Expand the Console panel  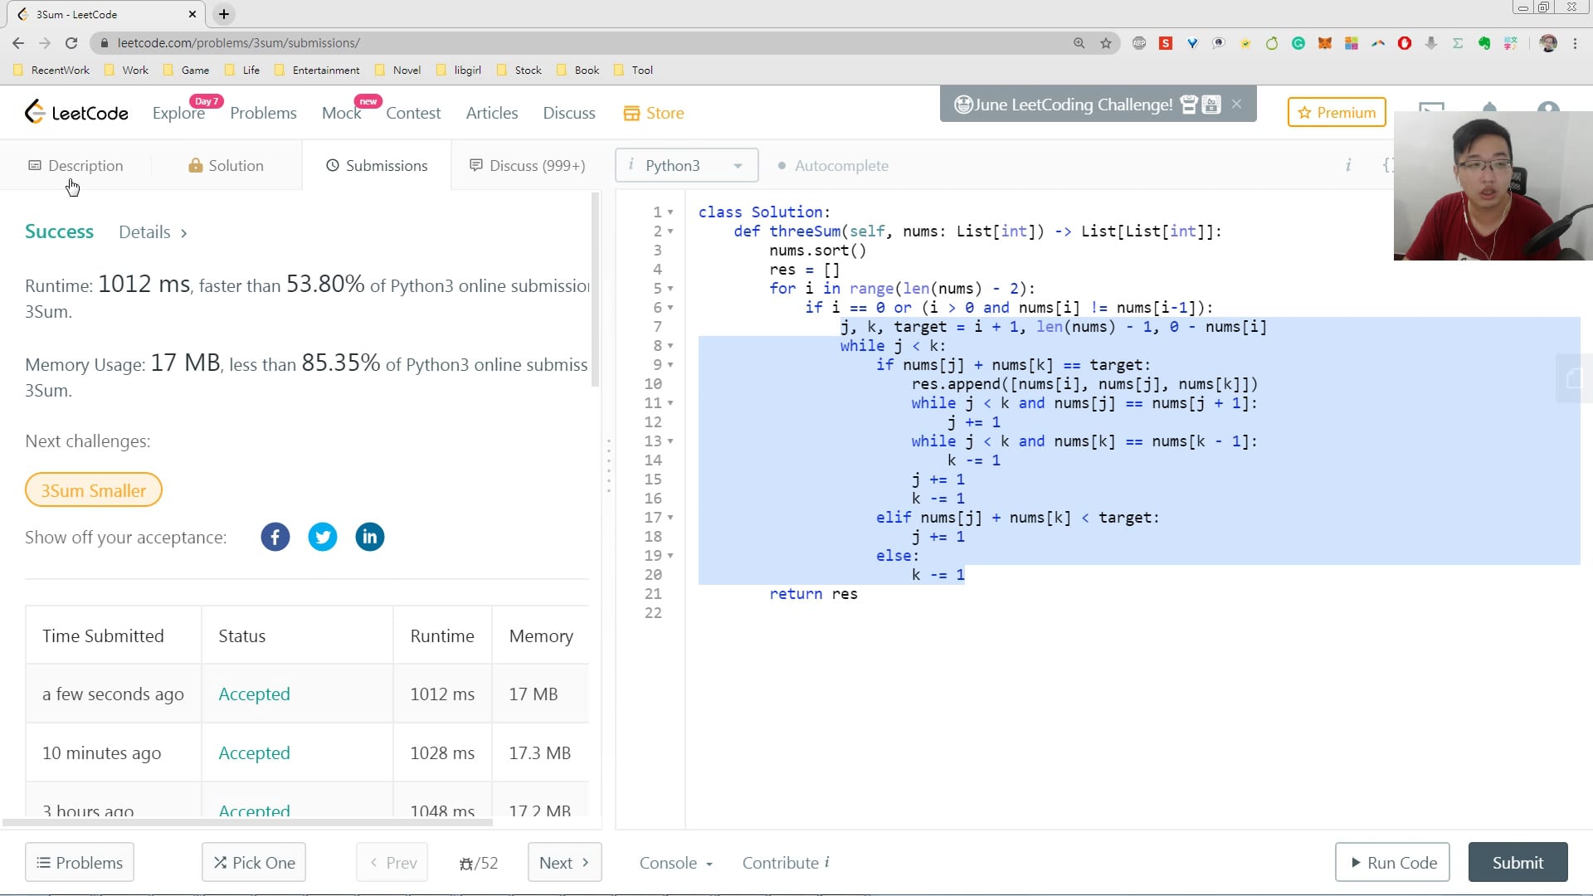675,863
